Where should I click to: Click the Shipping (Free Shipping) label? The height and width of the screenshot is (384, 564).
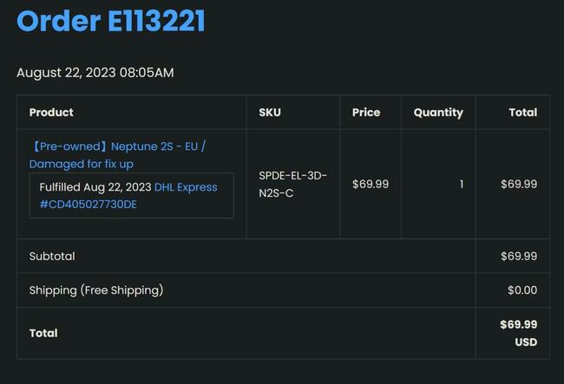[x=96, y=290]
